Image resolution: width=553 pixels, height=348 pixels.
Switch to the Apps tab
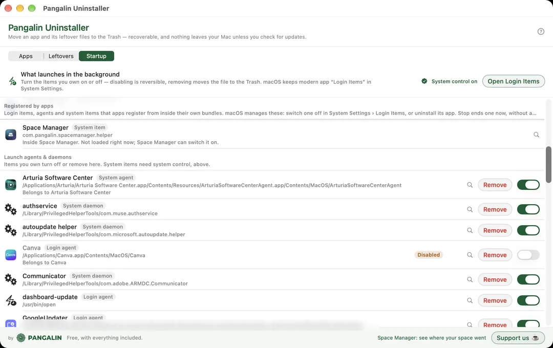tap(26, 56)
